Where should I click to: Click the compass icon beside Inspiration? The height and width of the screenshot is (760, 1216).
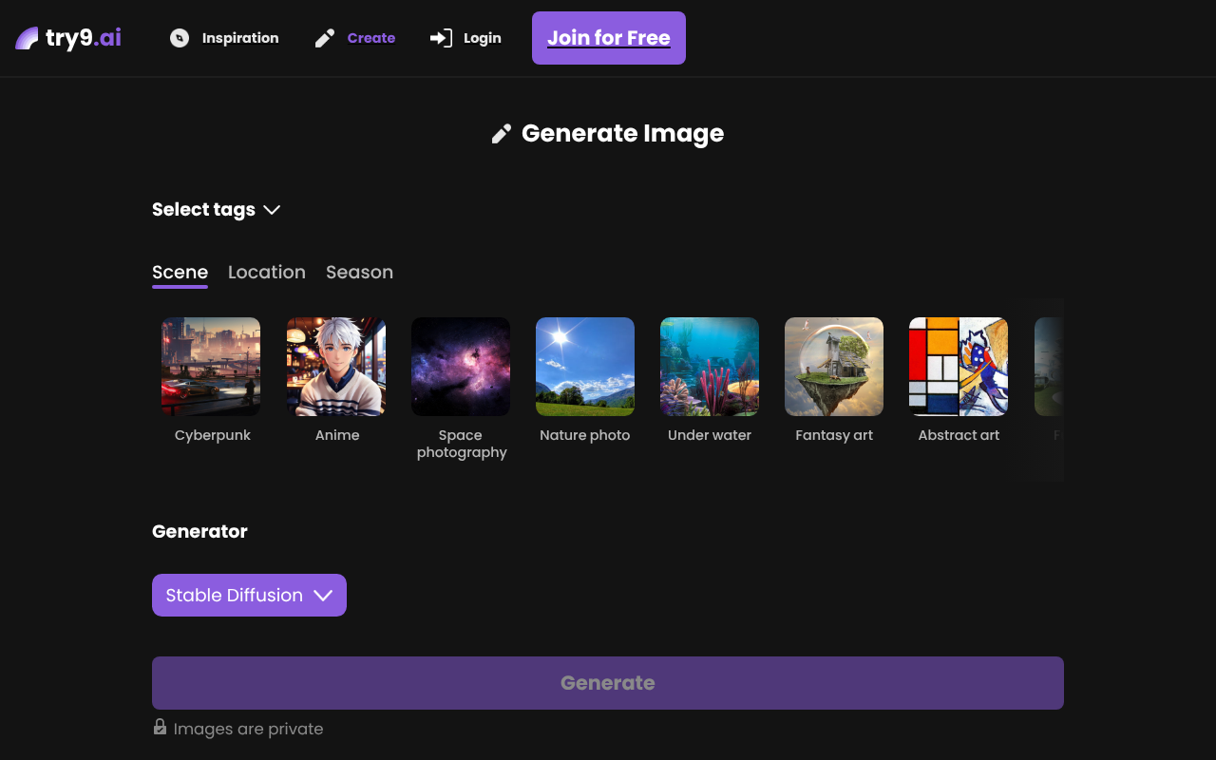[x=179, y=38]
